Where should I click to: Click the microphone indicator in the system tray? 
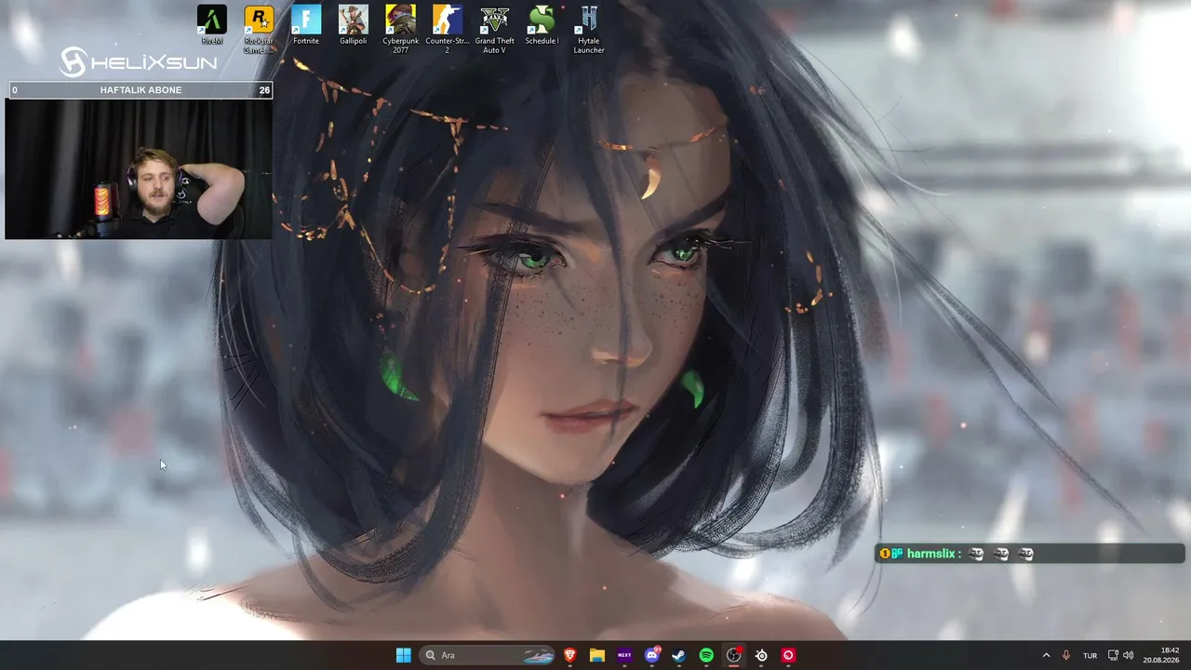click(x=1066, y=655)
